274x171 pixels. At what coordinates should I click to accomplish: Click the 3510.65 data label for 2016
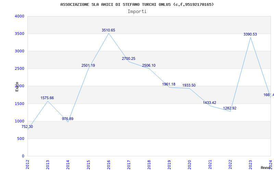click(x=108, y=30)
